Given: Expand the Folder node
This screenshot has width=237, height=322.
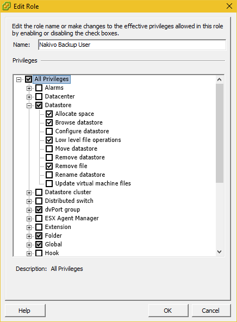Looking at the screenshot, I should (x=29, y=236).
